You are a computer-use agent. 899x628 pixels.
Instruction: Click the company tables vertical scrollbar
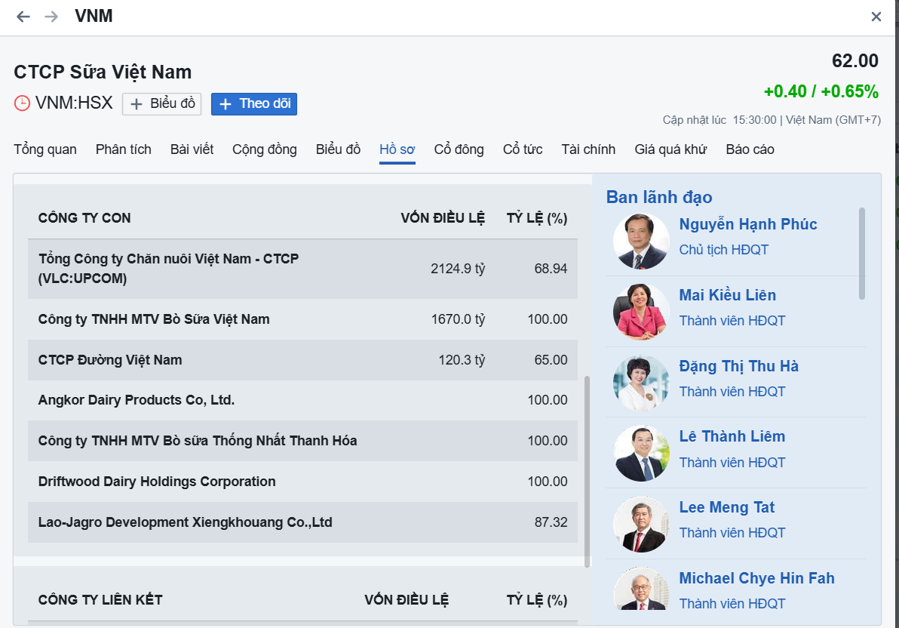pyautogui.click(x=587, y=472)
